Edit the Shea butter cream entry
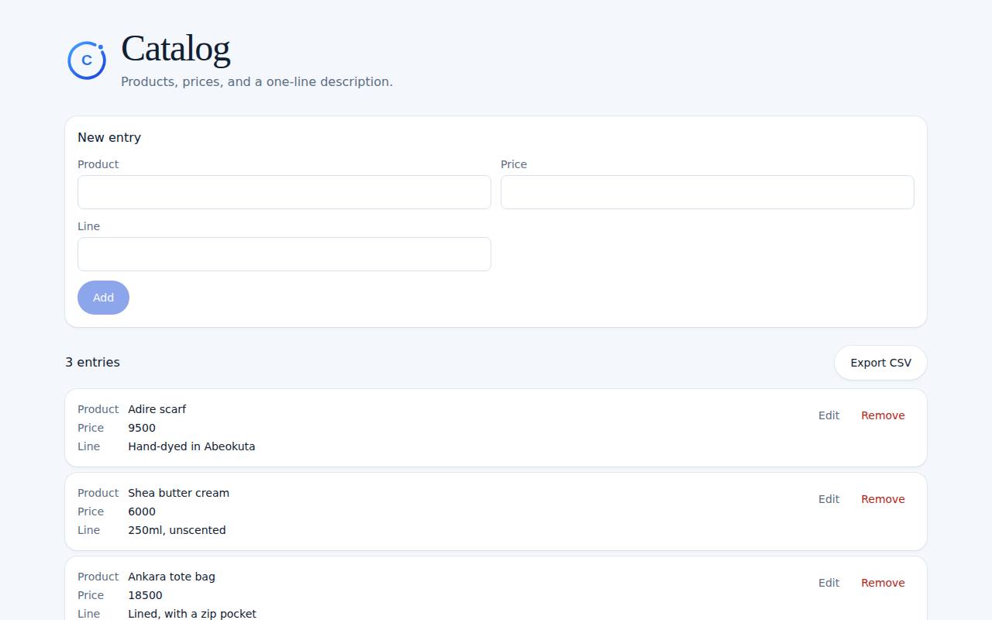This screenshot has width=992, height=620. tap(828, 499)
